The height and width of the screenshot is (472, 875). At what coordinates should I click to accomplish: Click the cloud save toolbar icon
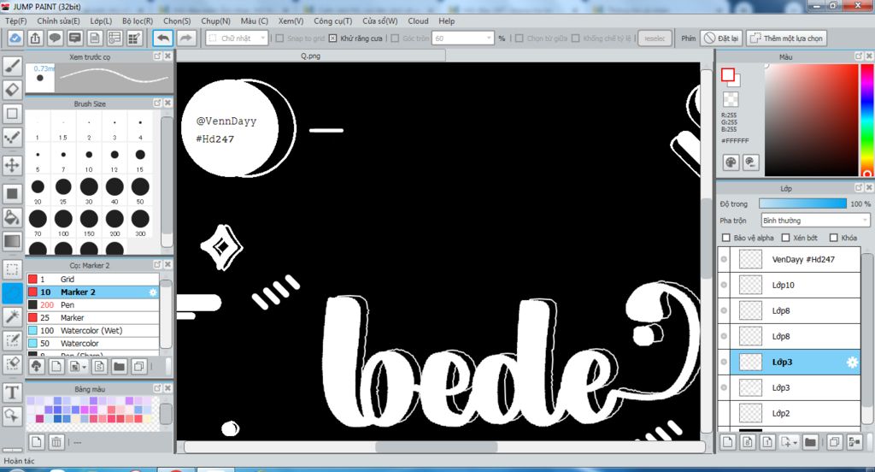[15, 38]
